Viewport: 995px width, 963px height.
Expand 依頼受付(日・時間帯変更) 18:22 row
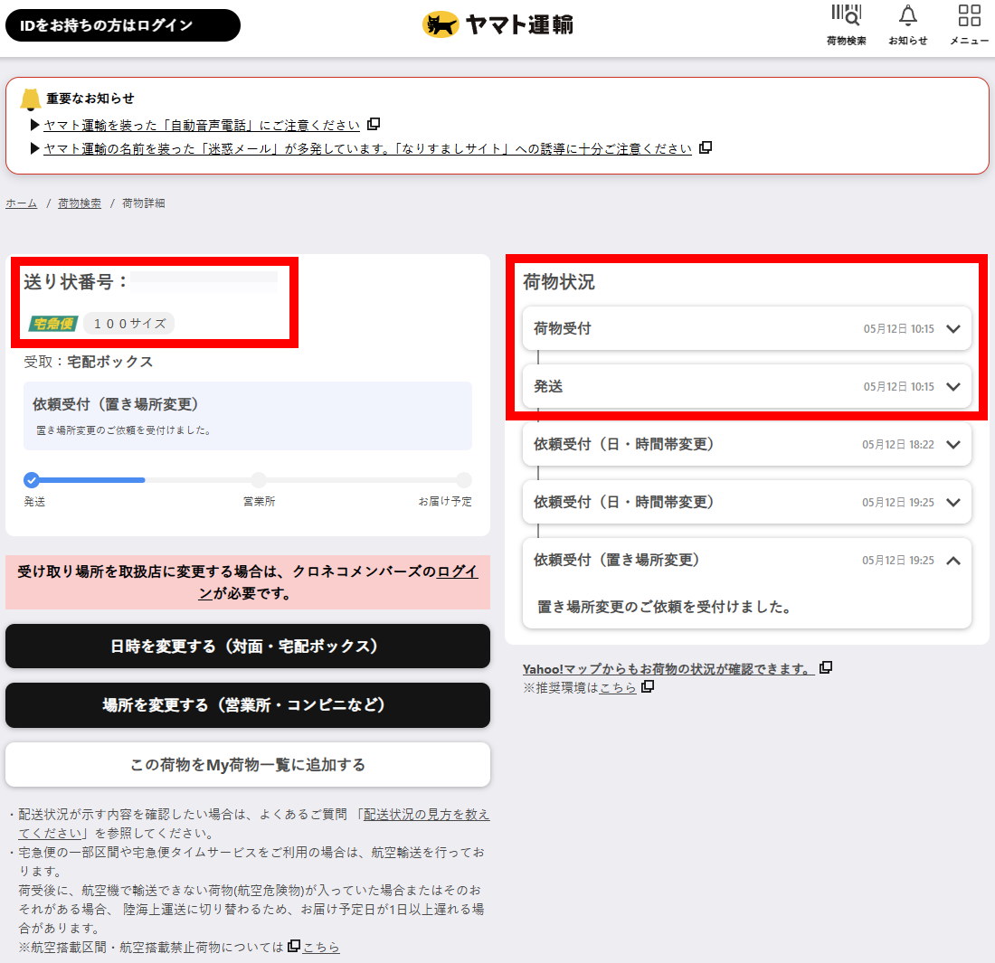point(747,444)
